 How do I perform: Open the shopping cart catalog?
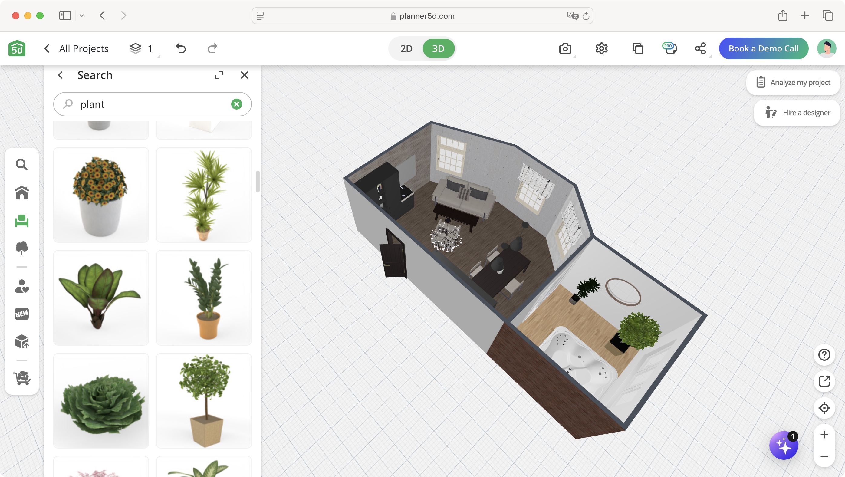[x=21, y=380]
